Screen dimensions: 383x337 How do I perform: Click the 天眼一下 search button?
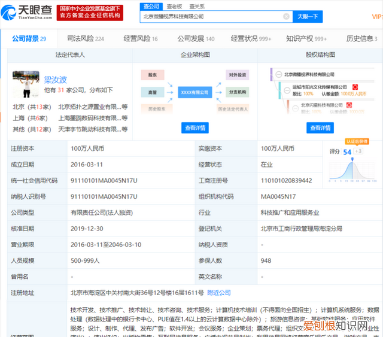coord(308,17)
